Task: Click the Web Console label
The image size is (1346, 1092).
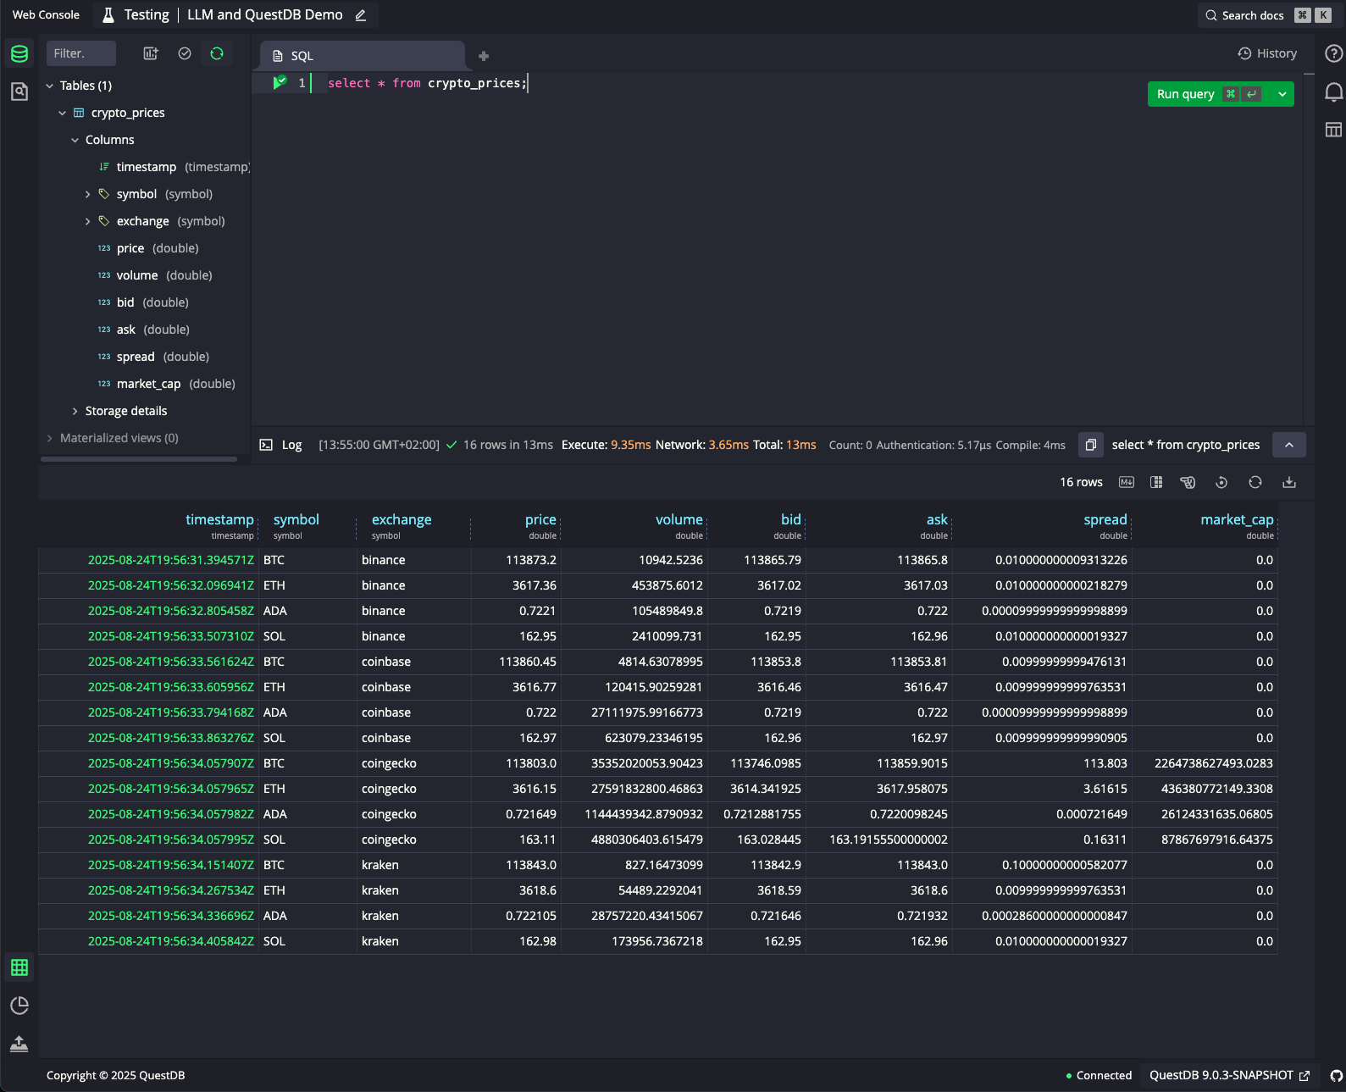Action: [46, 14]
